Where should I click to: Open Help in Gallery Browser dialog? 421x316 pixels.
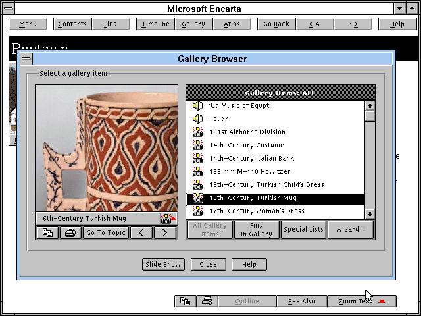coord(249,265)
